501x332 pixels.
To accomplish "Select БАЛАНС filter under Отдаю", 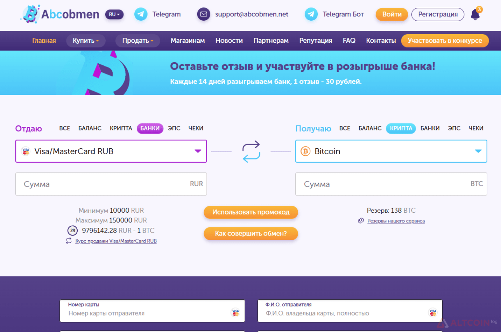I will click(x=90, y=128).
